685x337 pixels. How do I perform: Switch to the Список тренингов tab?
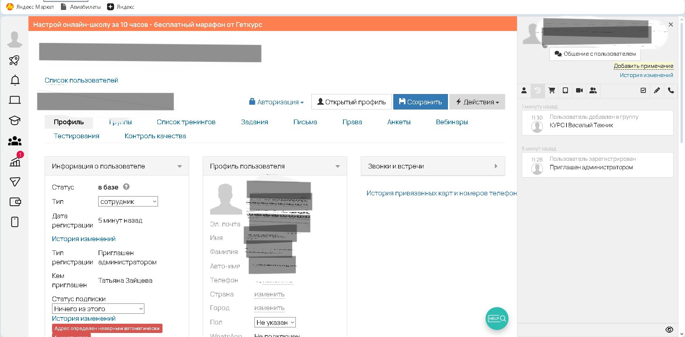point(186,122)
